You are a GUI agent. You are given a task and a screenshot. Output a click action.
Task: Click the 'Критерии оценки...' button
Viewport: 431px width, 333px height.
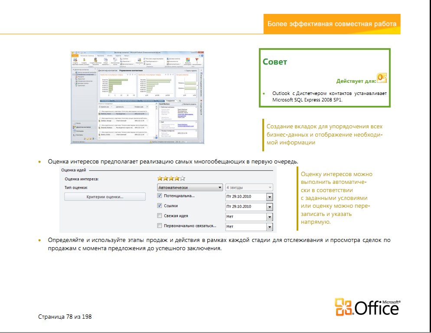coord(105,196)
